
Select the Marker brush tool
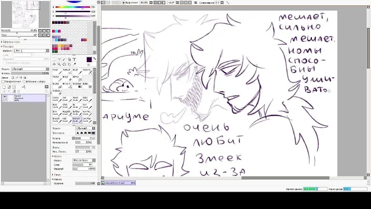click(x=57, y=78)
